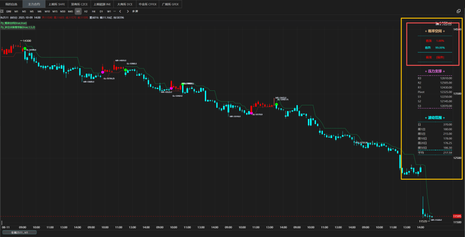This screenshot has width=465, height=237.
Task: Click the hamburger menu icon left of 分时
Action: click(x=2, y=11)
